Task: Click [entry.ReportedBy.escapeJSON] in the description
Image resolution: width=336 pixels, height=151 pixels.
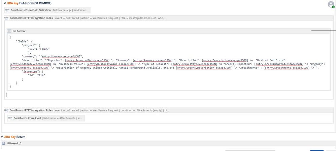Action: (87, 60)
